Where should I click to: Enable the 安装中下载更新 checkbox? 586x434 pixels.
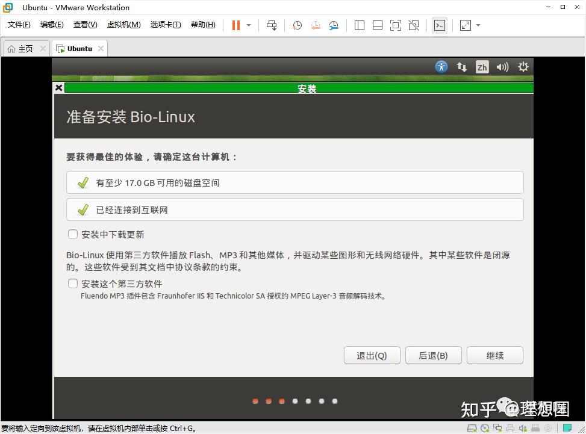tap(72, 234)
